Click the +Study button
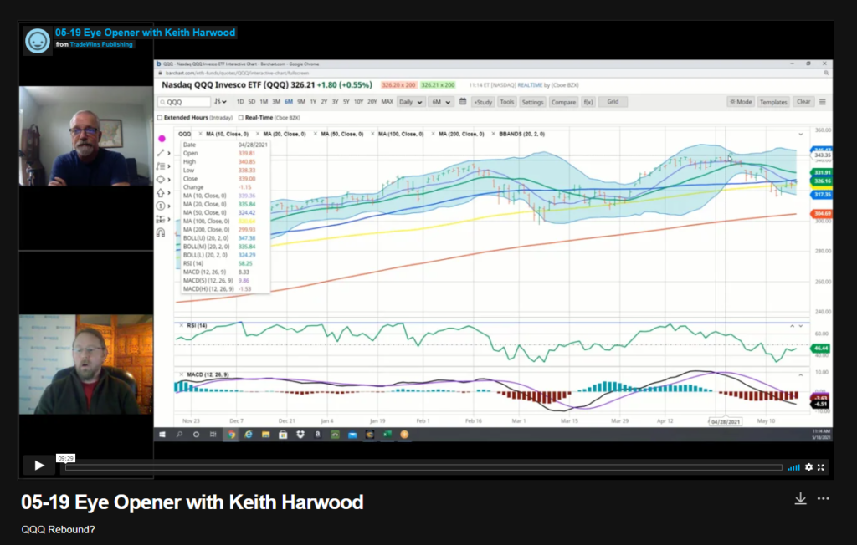Image resolution: width=857 pixels, height=545 pixels. click(x=483, y=102)
